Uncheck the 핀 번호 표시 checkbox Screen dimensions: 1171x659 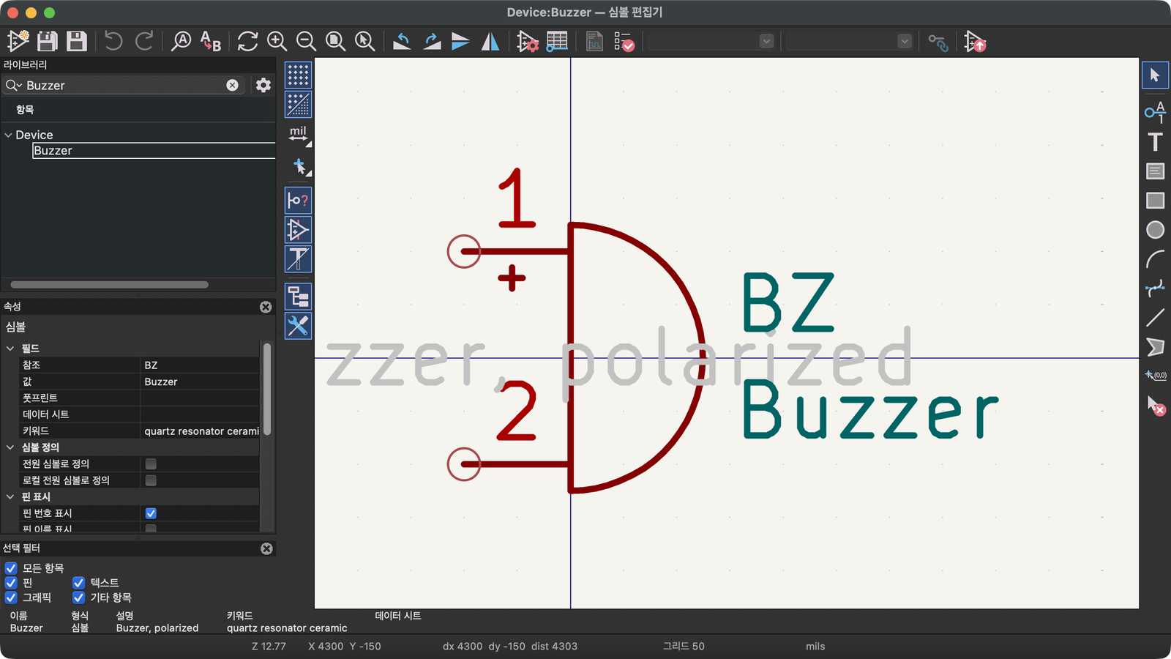[151, 513]
